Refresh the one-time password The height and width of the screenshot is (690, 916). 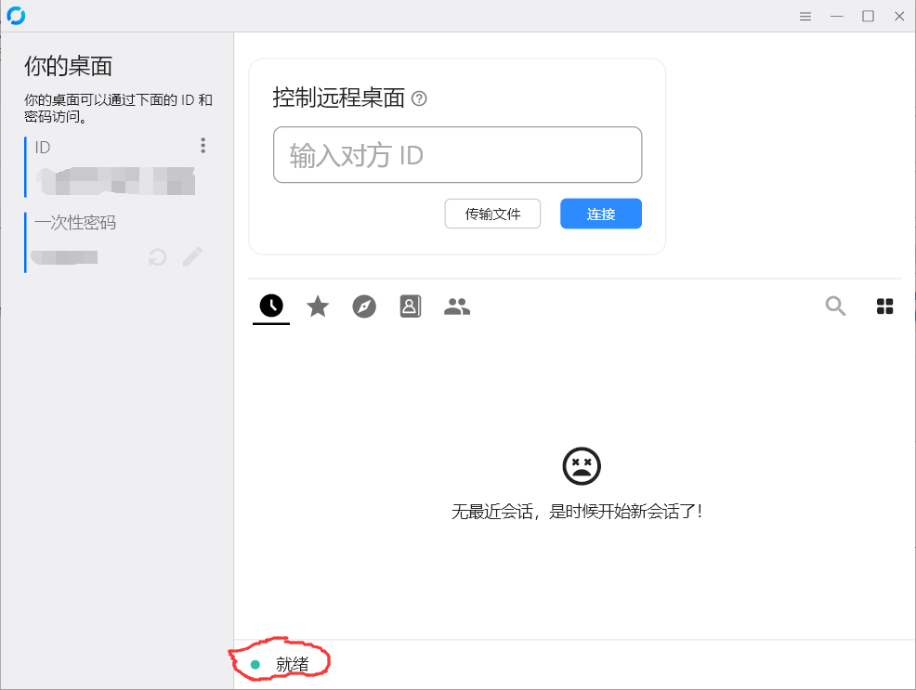157,257
